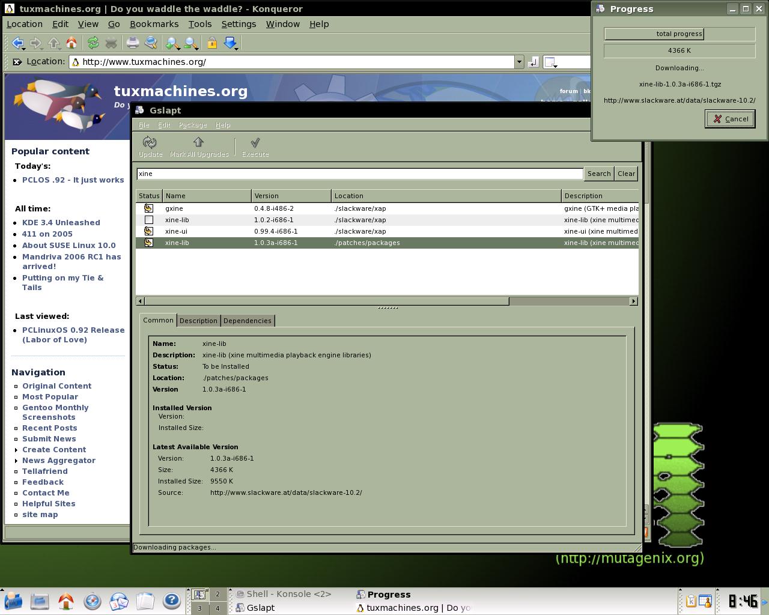Image resolution: width=769 pixels, height=615 pixels.
Task: Switch to the Gslapt taskbar entry
Action: click(255, 608)
